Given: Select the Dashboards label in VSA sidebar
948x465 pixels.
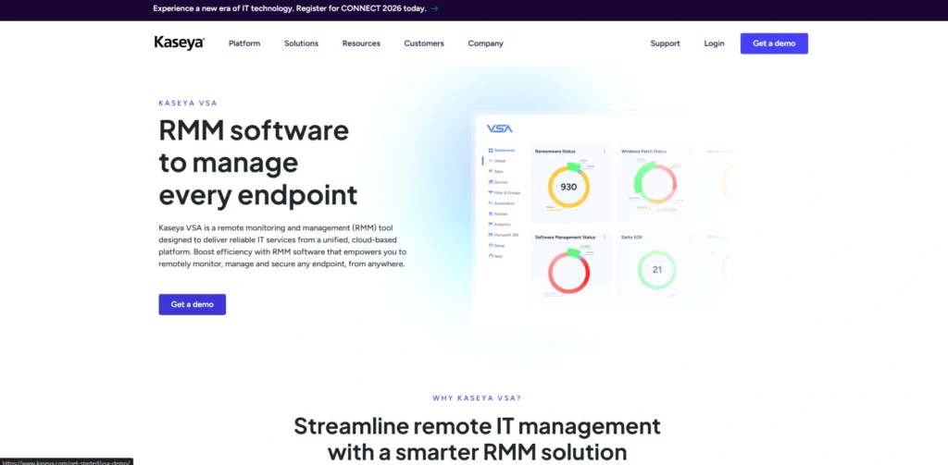Looking at the screenshot, I should pos(505,151).
